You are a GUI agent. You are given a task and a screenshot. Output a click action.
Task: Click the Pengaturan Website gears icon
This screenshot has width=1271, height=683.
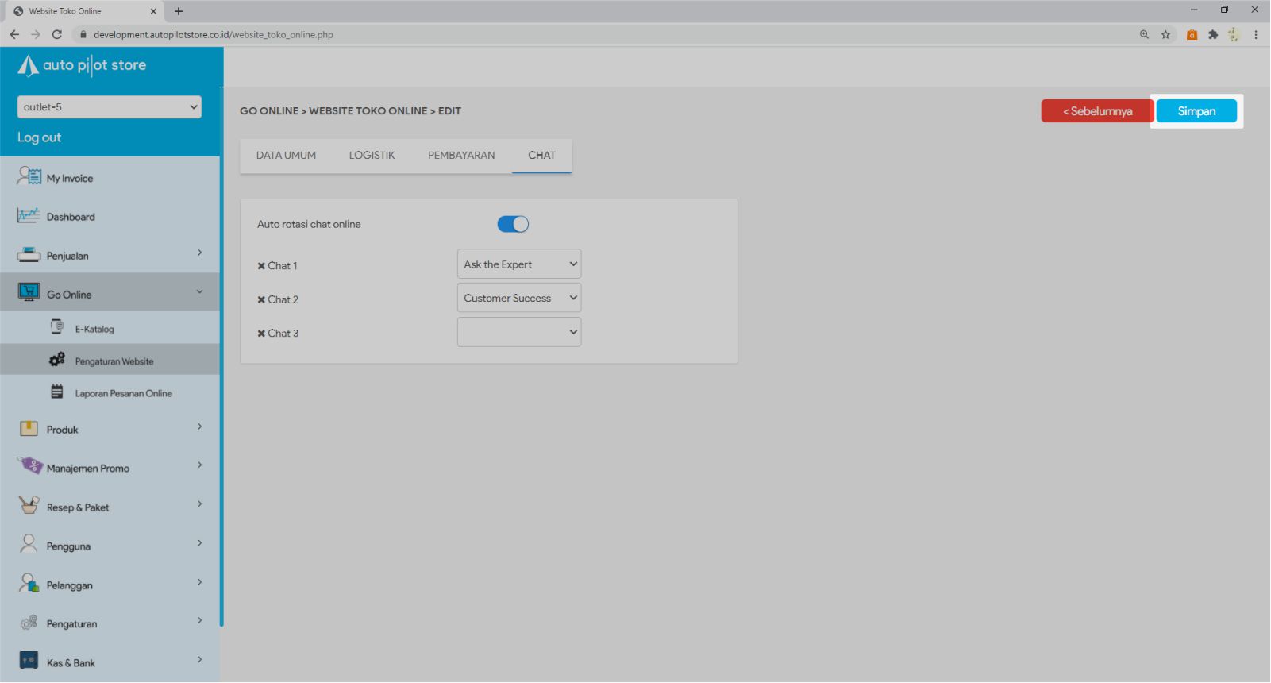click(x=57, y=360)
